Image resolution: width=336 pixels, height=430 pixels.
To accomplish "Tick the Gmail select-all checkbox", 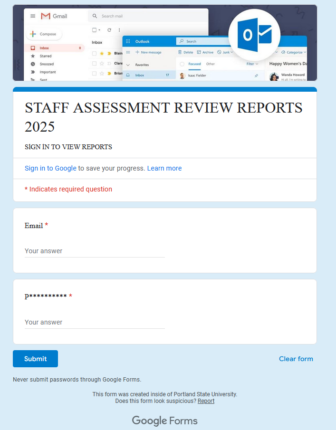I will 94,30.
